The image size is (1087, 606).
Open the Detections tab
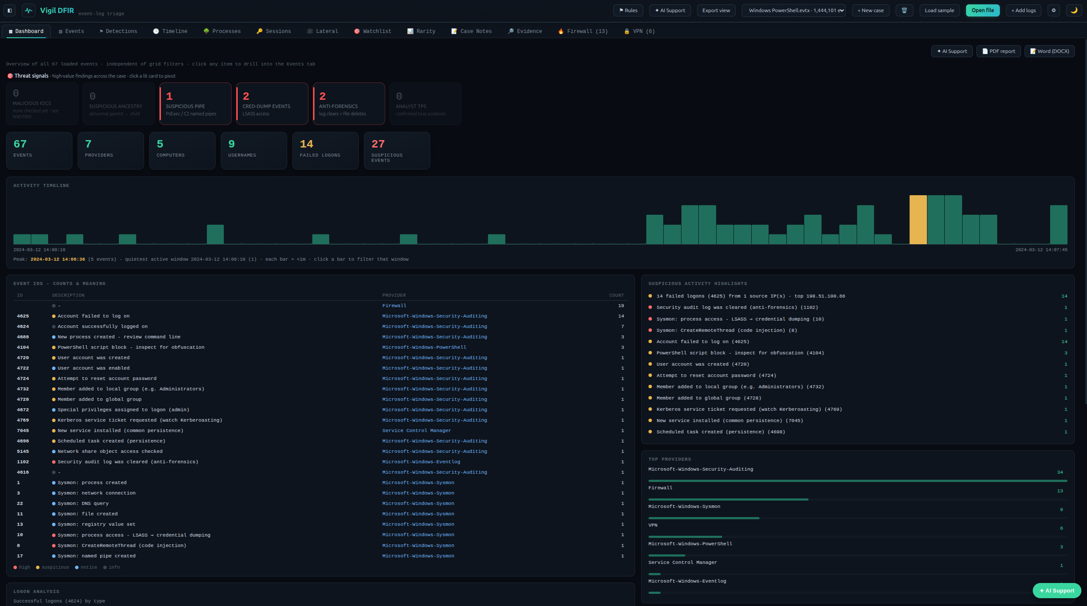coord(118,31)
